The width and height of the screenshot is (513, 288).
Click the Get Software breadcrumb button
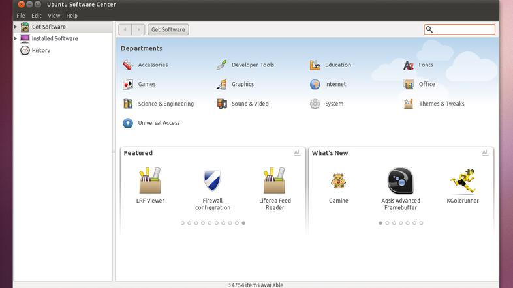coord(168,29)
